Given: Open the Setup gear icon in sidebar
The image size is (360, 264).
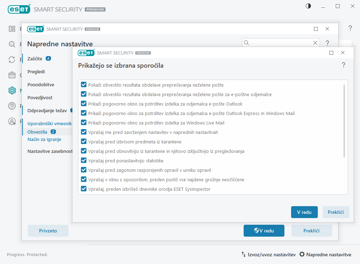Looking at the screenshot, I should (x=12, y=90).
